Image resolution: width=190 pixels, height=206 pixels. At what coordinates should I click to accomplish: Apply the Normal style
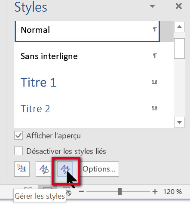pyautogui.click(x=87, y=30)
